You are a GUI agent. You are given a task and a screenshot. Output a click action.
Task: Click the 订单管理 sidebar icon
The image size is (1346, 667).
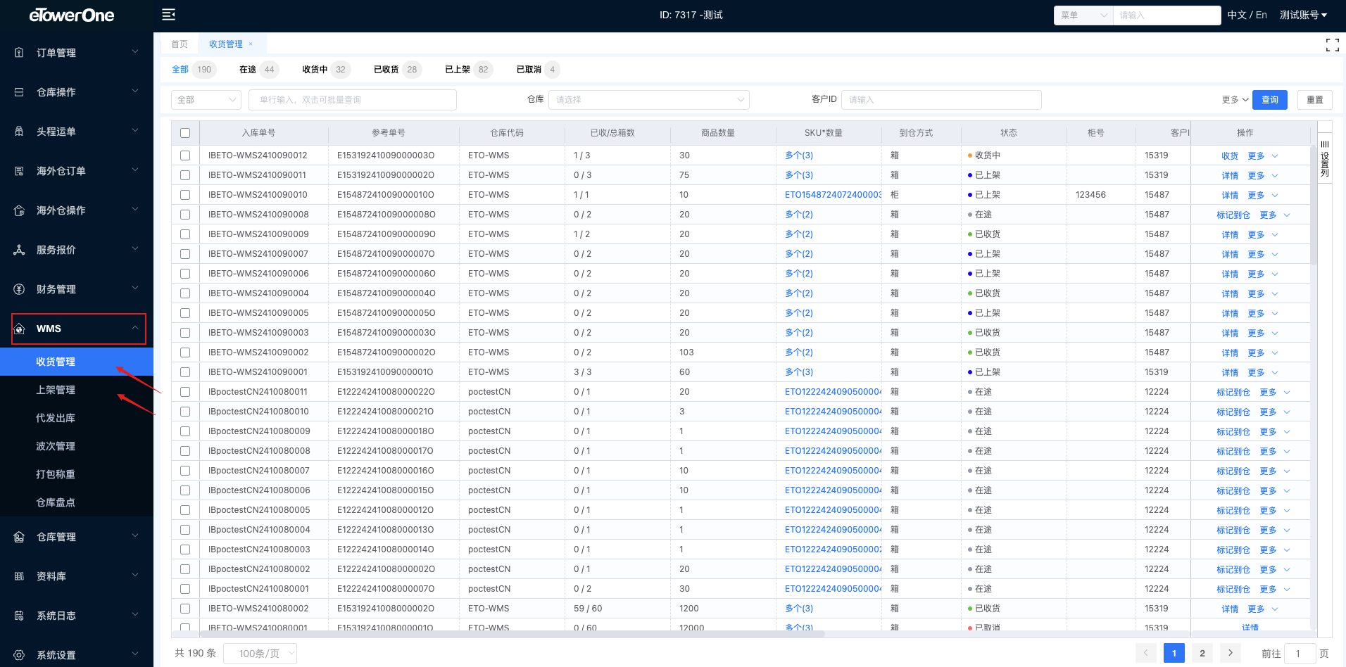click(20, 53)
